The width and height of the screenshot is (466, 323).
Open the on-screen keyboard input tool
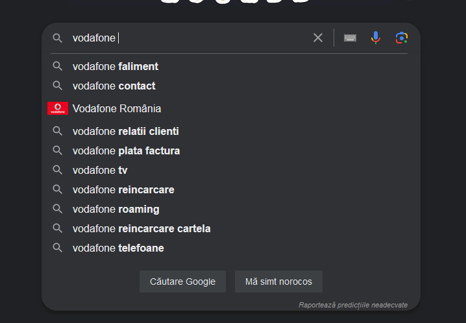point(350,38)
